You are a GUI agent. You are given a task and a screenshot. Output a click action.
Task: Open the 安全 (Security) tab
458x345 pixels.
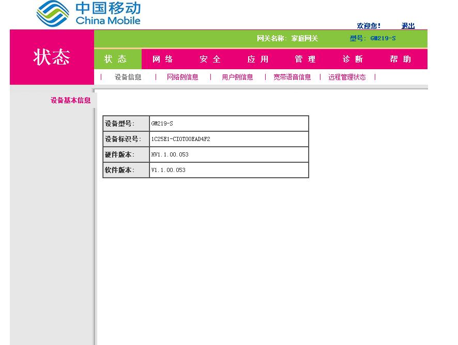coord(209,59)
